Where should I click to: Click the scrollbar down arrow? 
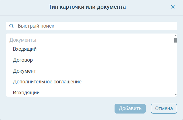(175, 94)
